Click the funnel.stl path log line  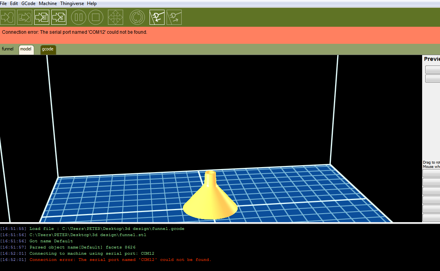[73, 235]
